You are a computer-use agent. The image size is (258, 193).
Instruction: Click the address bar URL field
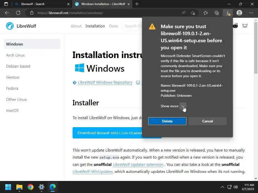pyautogui.click(x=105, y=13)
